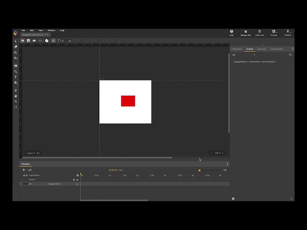Open the File menu
The height and width of the screenshot is (230, 307).
(24, 31)
